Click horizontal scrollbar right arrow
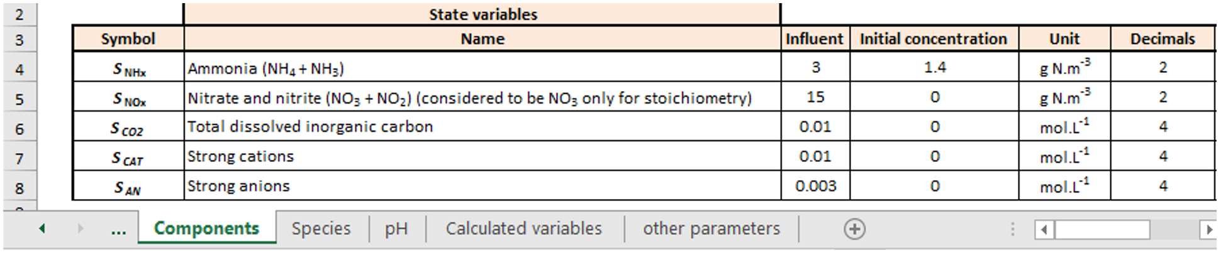Image resolution: width=1221 pixels, height=253 pixels. coord(1207,230)
